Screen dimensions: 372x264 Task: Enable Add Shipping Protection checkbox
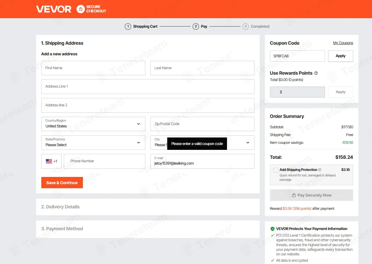[x=276, y=170]
